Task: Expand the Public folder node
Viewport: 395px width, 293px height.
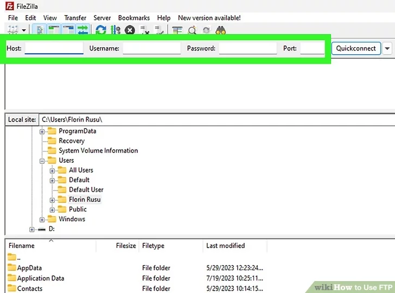Action: tap(52, 210)
